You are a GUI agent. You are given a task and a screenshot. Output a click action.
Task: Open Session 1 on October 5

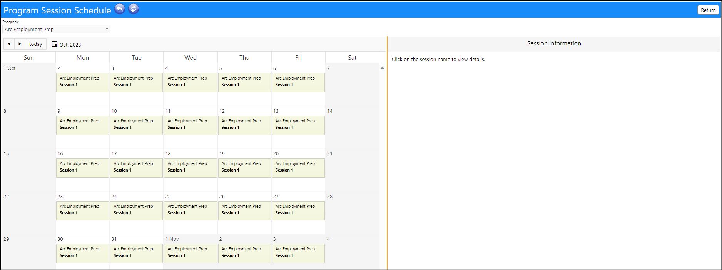(x=244, y=83)
